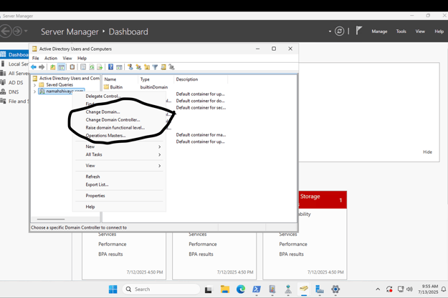The height and width of the screenshot is (298, 448).
Task: Open PowerShell from the taskbar
Action: 257,289
